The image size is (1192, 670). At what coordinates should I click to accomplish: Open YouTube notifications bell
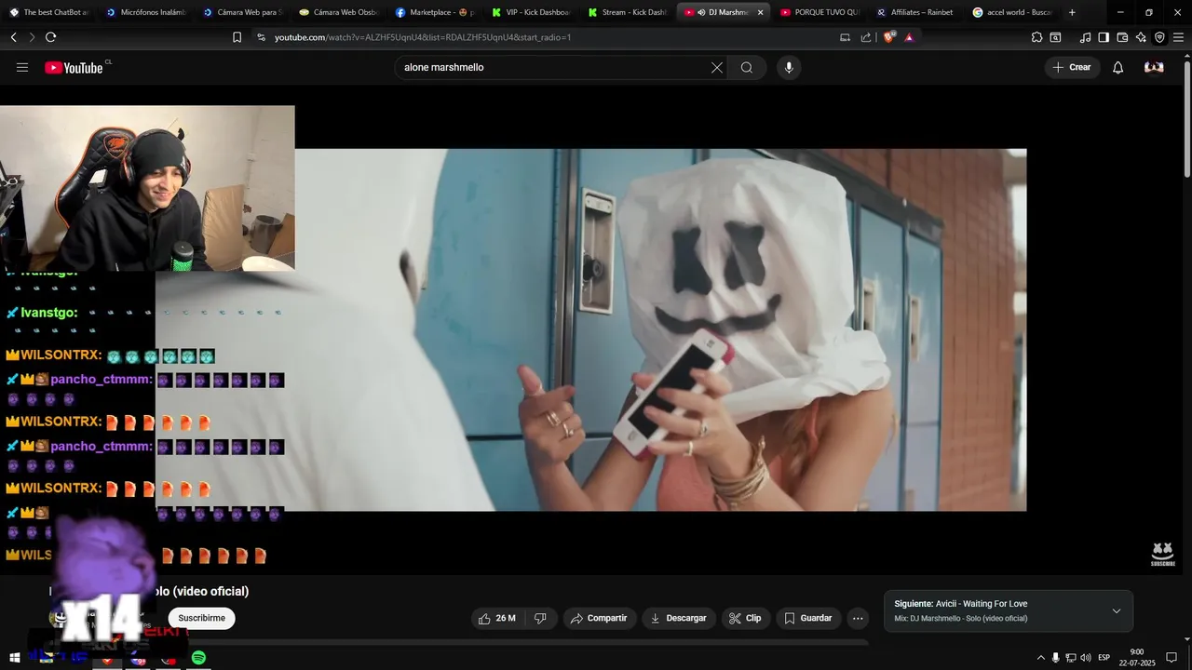1118,67
